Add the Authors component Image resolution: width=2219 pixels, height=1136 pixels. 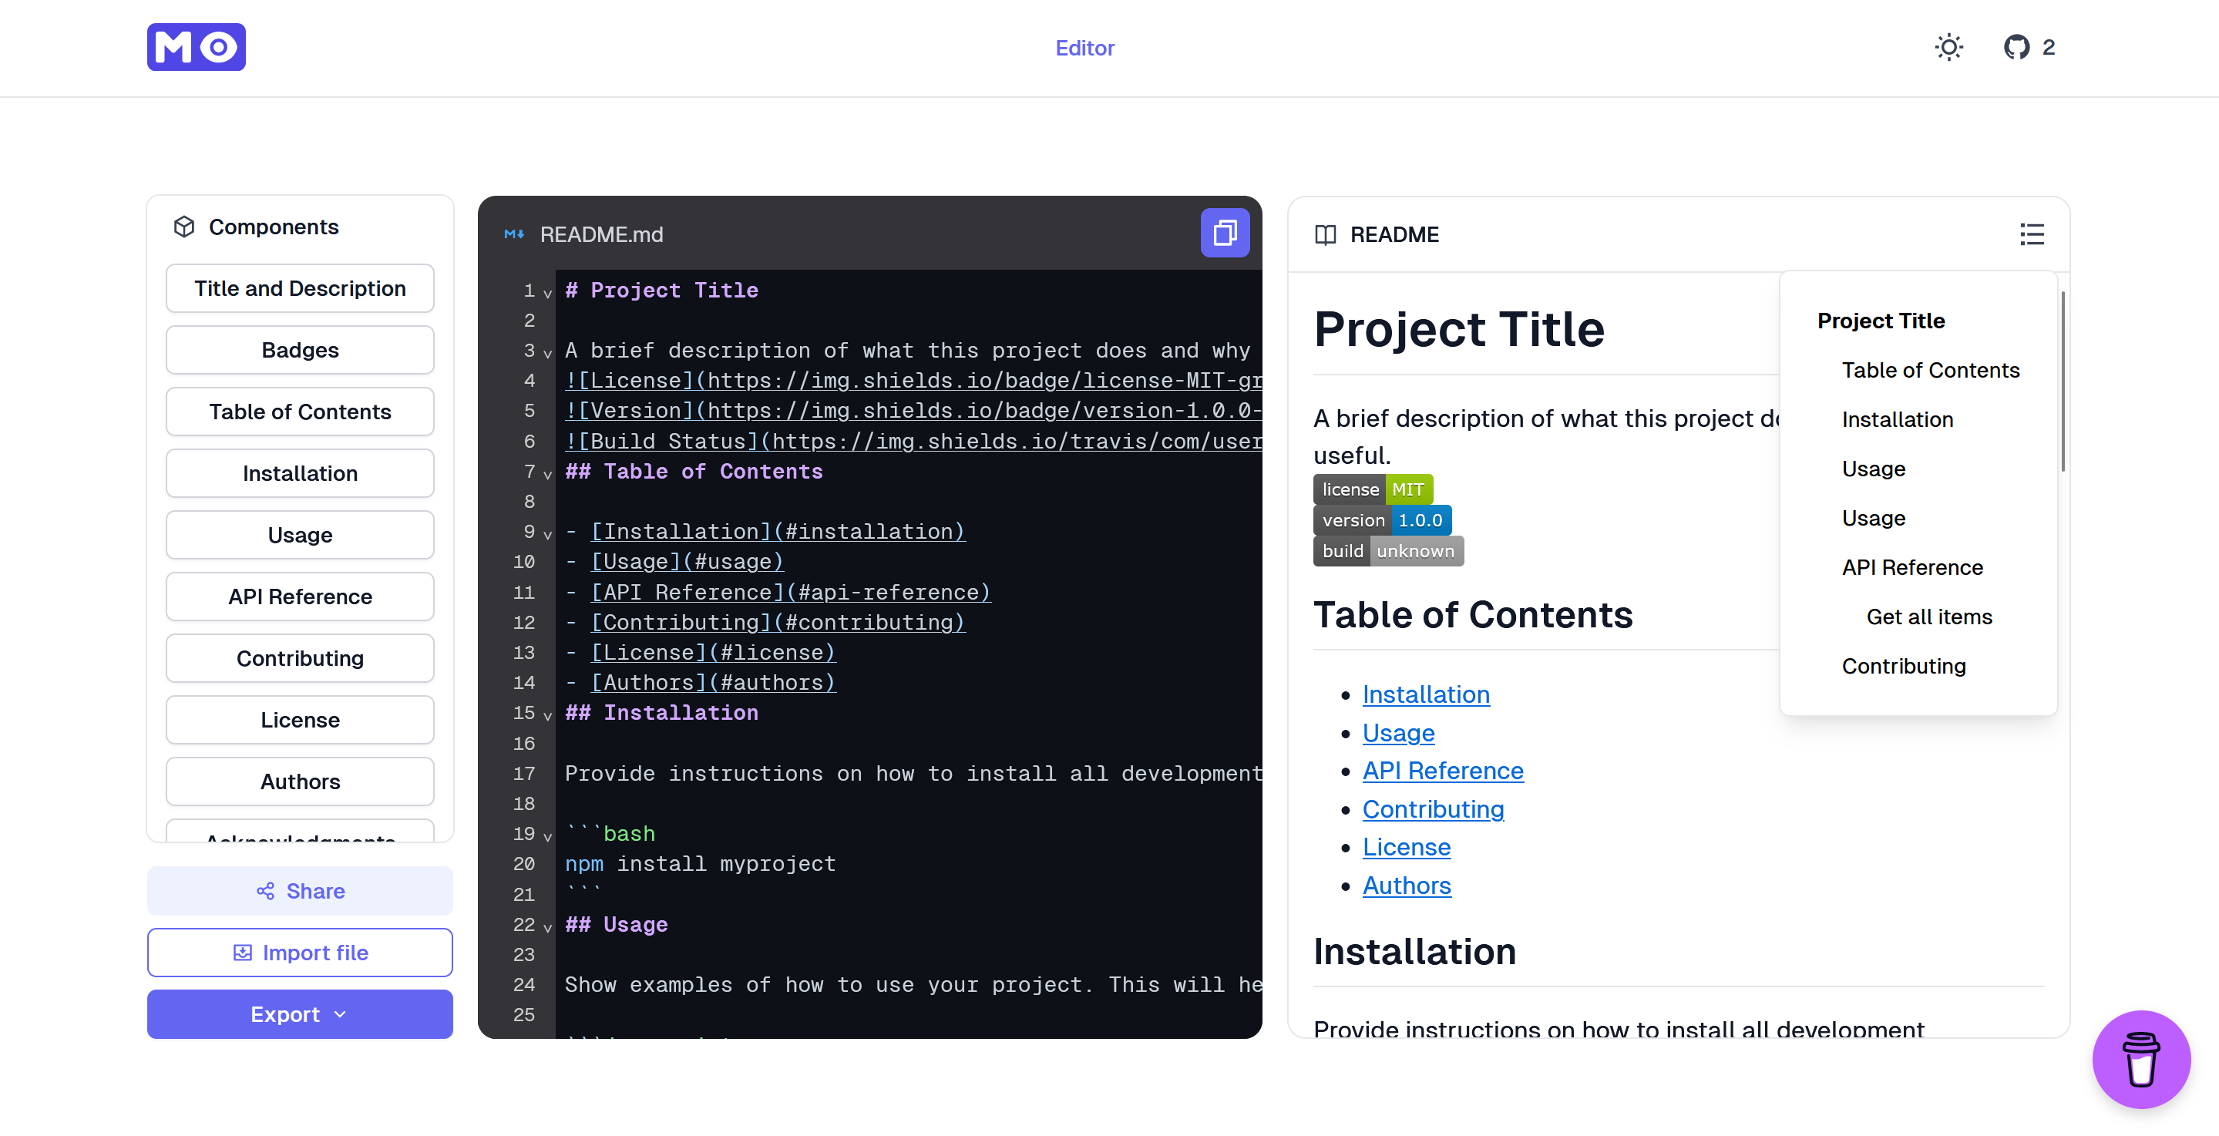[x=300, y=781]
